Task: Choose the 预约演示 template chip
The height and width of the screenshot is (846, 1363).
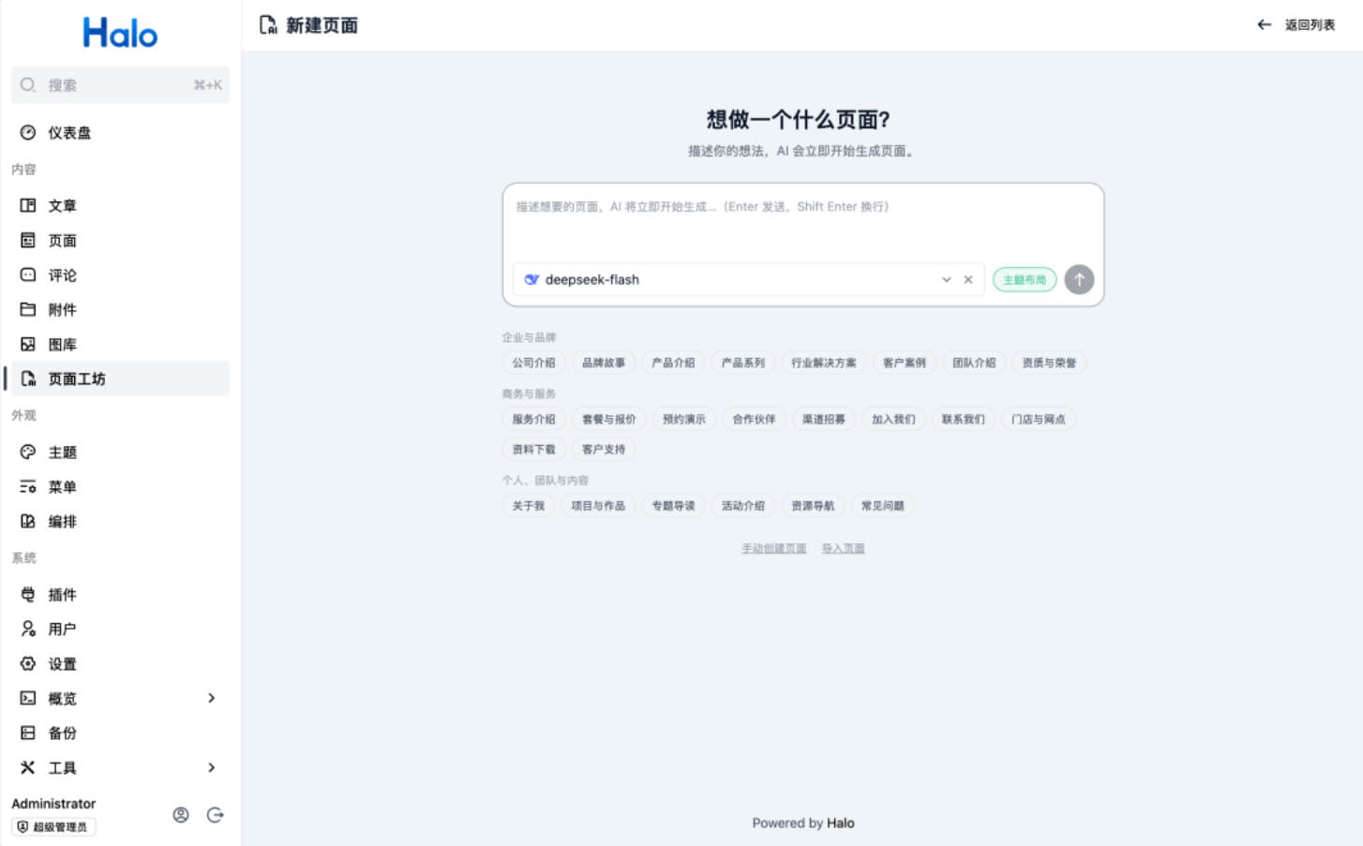Action: pyautogui.click(x=684, y=420)
